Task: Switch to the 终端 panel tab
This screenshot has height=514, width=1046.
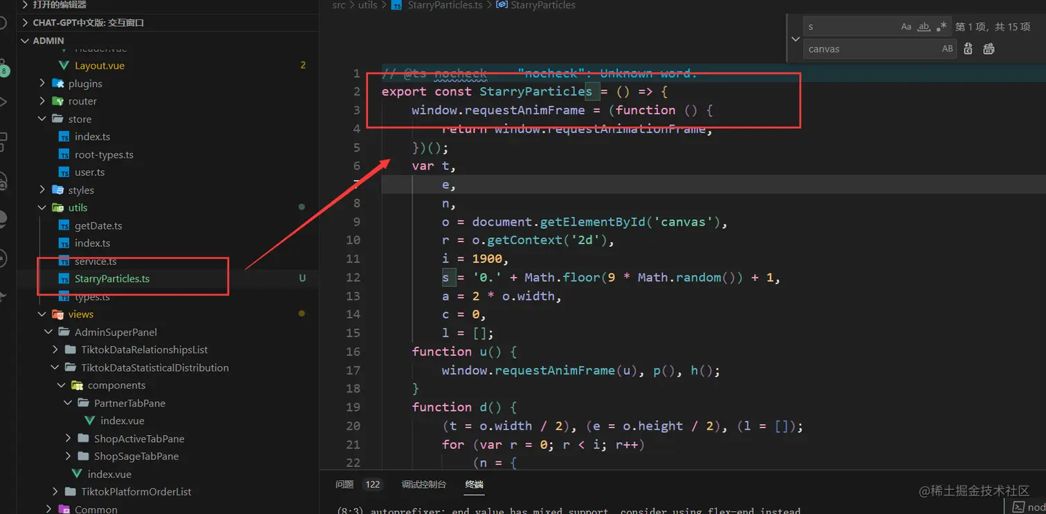Action: [x=475, y=484]
